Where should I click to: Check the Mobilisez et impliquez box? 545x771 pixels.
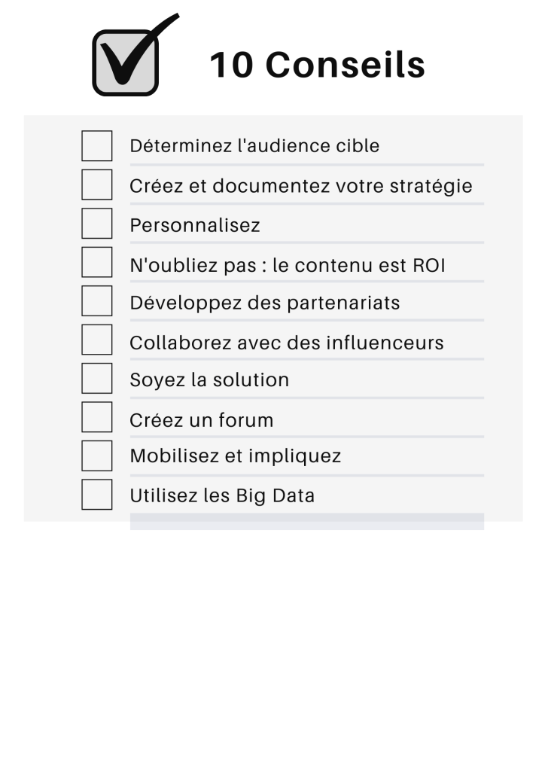pyautogui.click(x=97, y=456)
